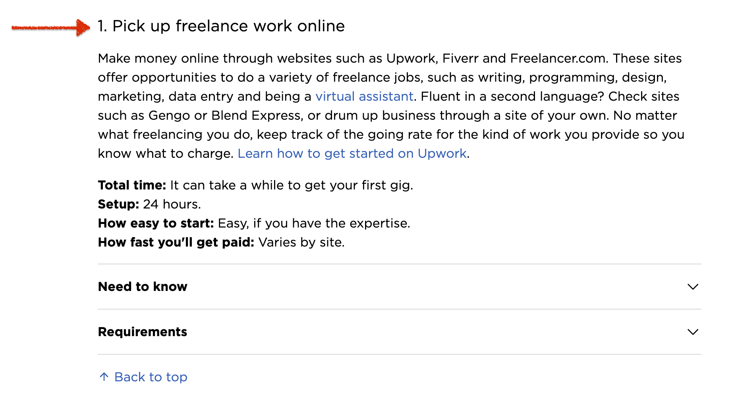Click the 24 hours setup value

[x=172, y=204]
